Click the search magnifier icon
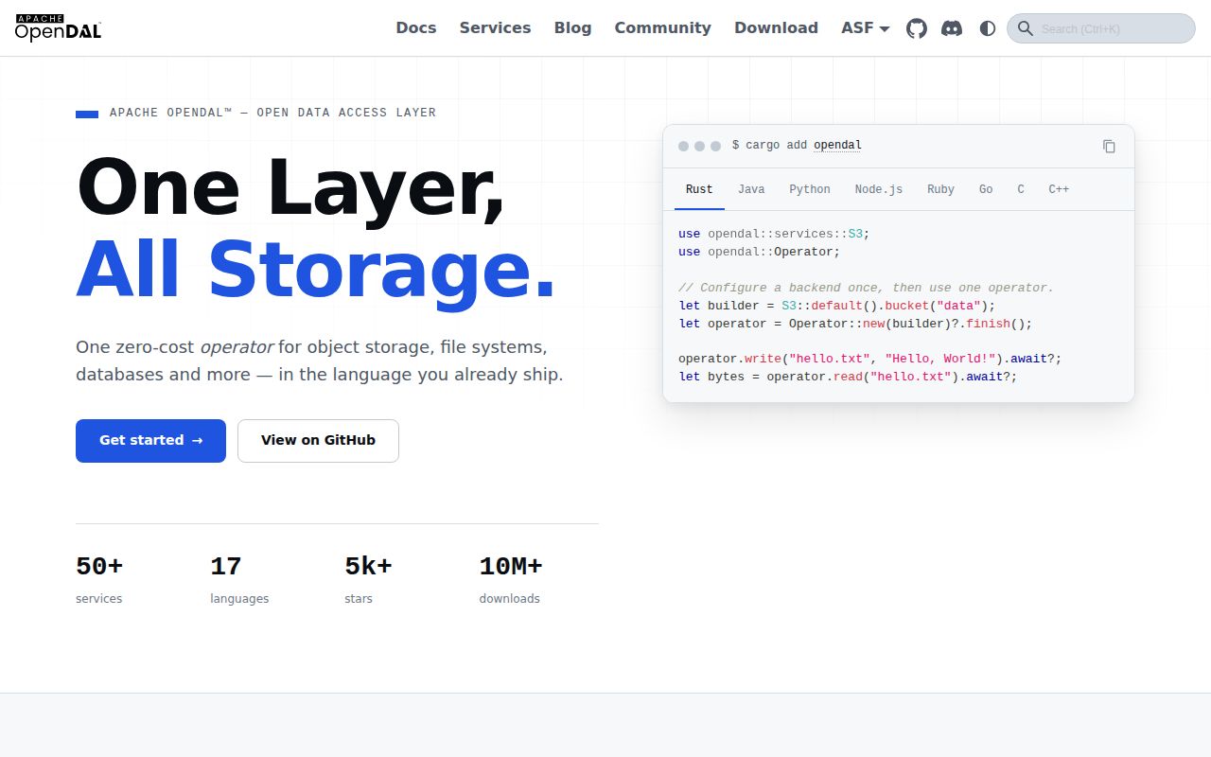The width and height of the screenshot is (1211, 757). tap(1025, 28)
